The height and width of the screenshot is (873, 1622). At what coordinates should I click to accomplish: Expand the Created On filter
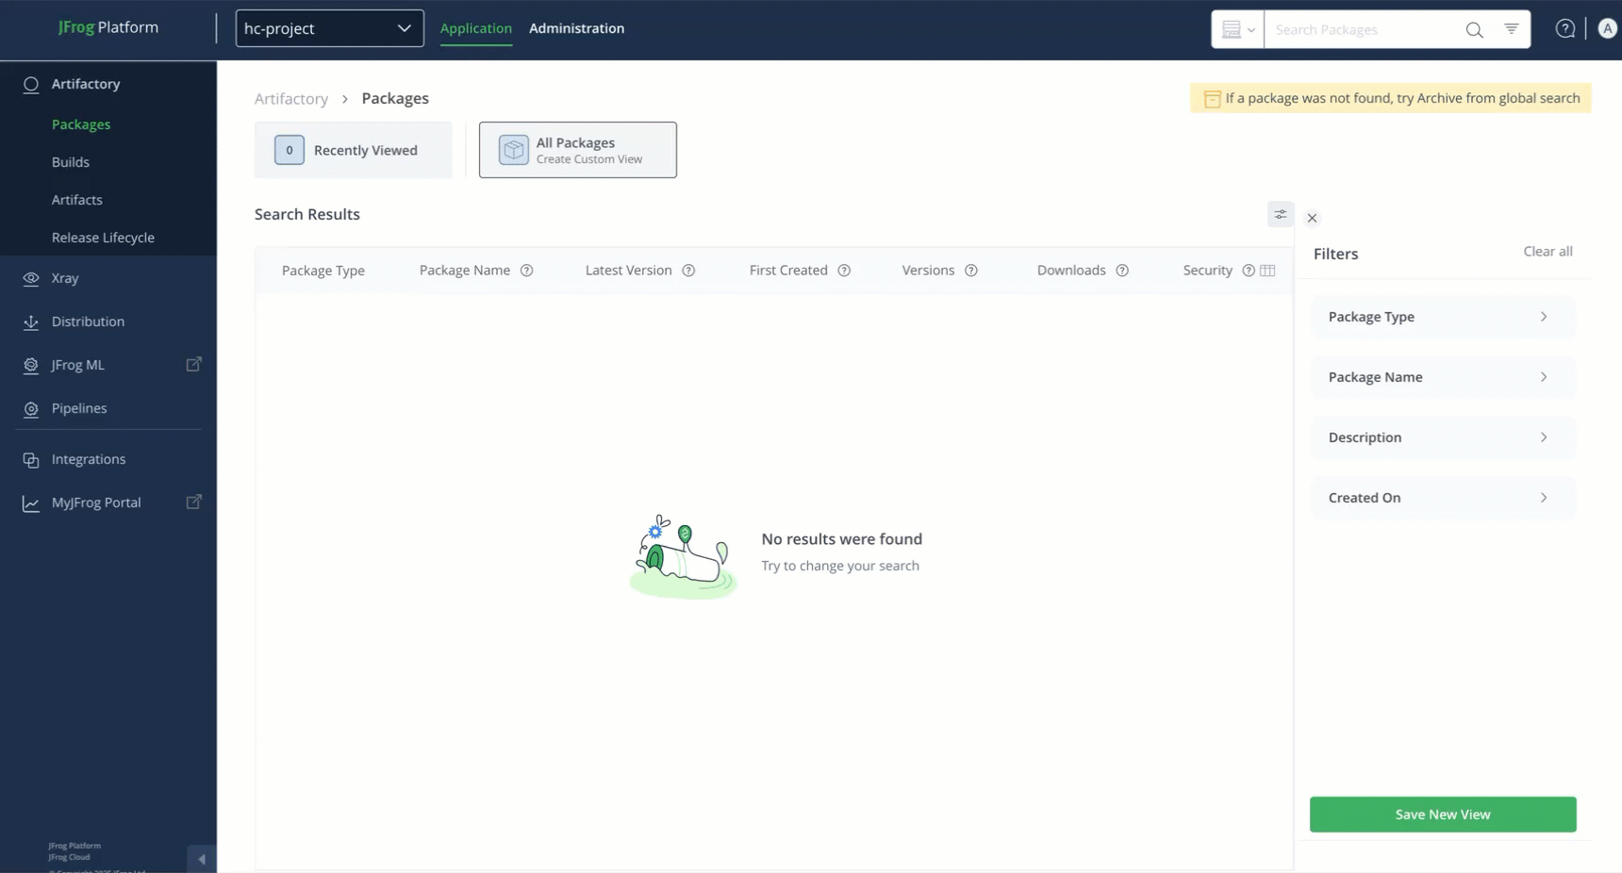(1441, 497)
